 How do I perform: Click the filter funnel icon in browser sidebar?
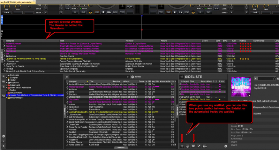3,87
